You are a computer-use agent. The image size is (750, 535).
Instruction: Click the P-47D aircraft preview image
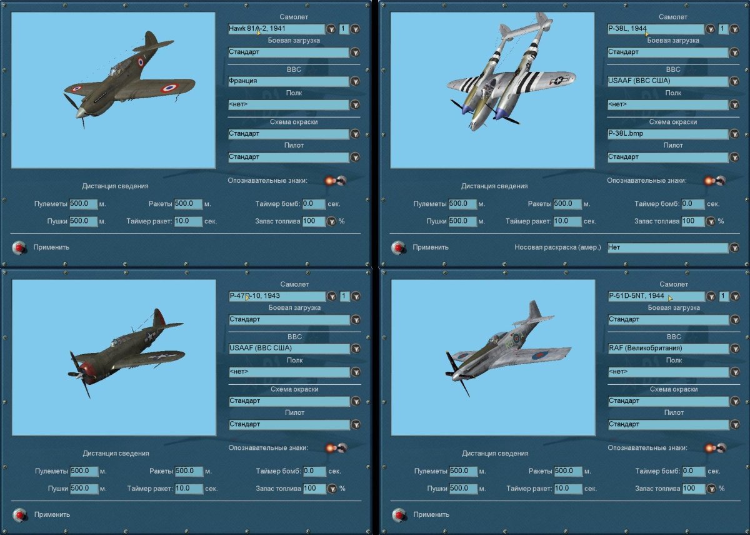[x=113, y=357]
